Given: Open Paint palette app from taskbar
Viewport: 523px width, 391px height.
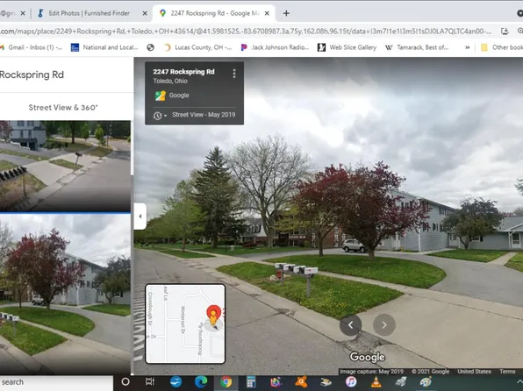Looking at the screenshot, I should click(x=426, y=381).
